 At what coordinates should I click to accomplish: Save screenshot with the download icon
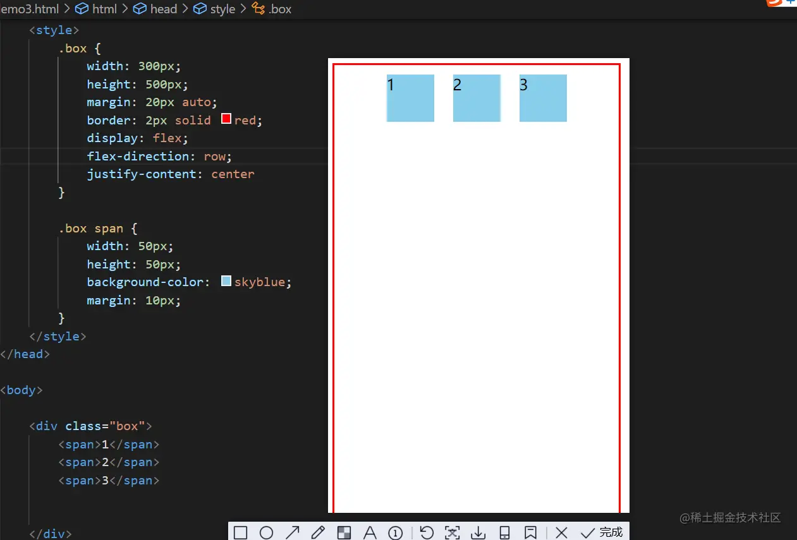(x=478, y=532)
